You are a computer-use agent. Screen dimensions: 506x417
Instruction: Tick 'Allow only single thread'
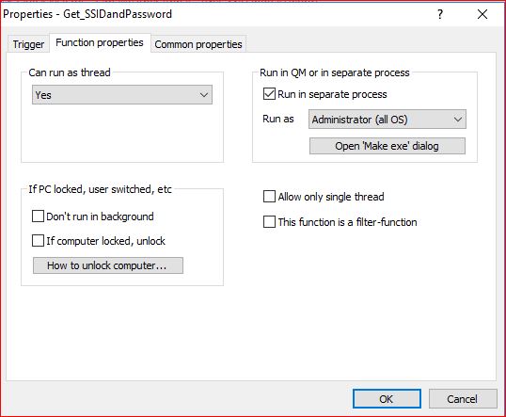pyautogui.click(x=269, y=197)
